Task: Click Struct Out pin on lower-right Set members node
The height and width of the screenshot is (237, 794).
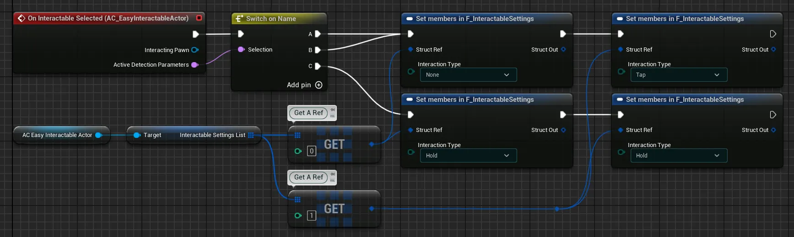Action: [x=773, y=130]
